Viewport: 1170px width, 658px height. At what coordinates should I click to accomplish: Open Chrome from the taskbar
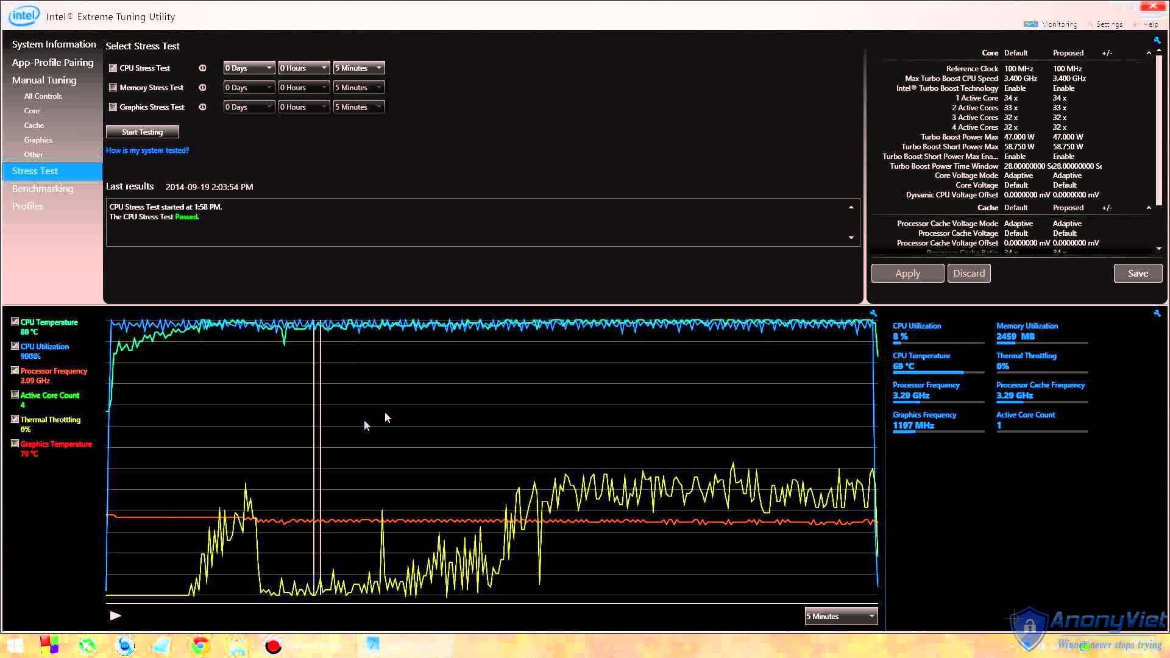click(x=199, y=645)
